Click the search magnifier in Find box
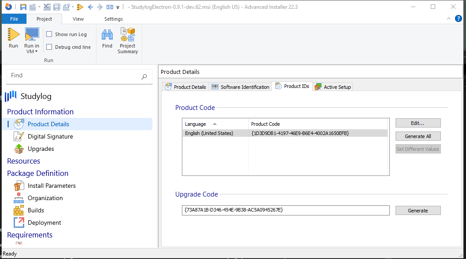 click(x=144, y=77)
